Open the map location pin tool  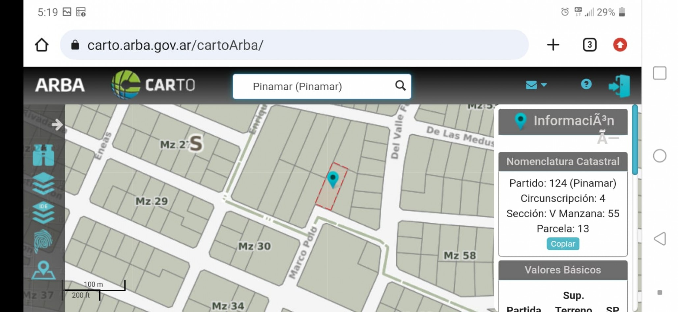click(x=43, y=270)
